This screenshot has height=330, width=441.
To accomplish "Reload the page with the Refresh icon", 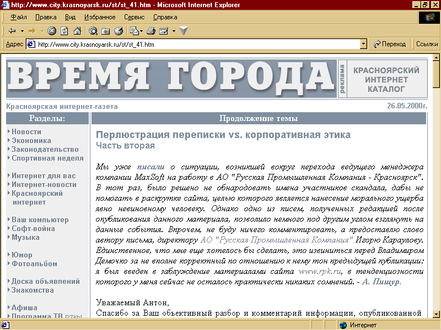I will (x=64, y=31).
